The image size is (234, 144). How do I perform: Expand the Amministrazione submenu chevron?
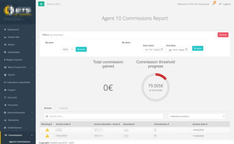point(32,112)
